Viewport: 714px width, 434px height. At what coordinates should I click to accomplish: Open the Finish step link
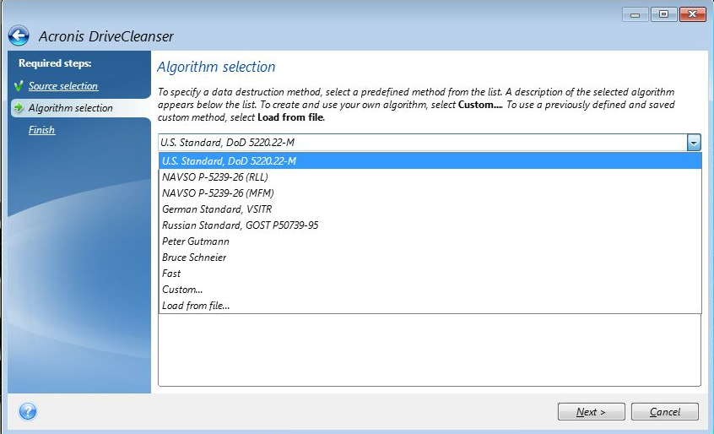[x=41, y=130]
